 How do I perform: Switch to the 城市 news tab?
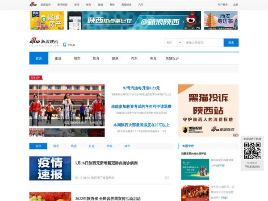[127, 146]
